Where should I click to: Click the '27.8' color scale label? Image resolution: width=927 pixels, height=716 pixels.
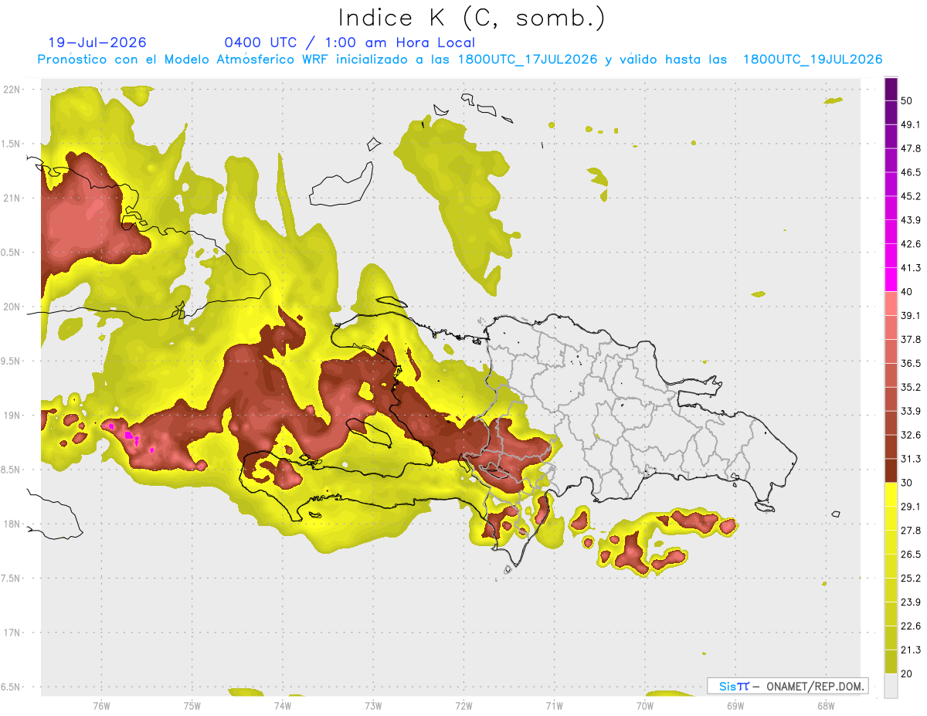pyautogui.click(x=910, y=531)
